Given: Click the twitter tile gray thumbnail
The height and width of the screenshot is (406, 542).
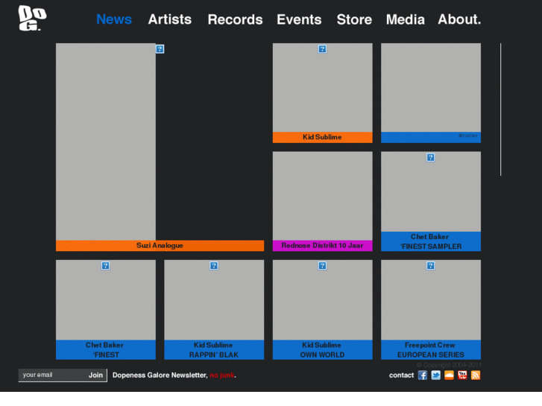Looking at the screenshot, I should click(x=431, y=87).
